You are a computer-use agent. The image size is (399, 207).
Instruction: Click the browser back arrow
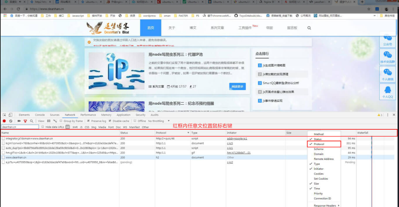coord(5,9)
